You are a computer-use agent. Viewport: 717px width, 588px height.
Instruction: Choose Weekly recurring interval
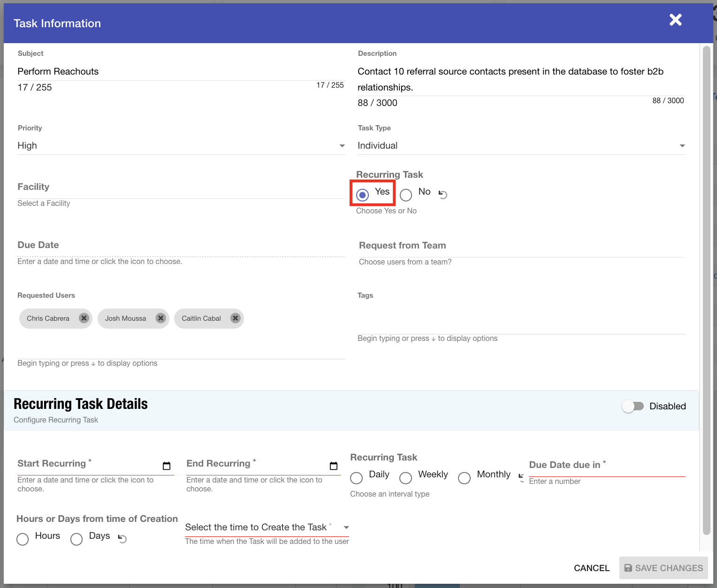[405, 478]
